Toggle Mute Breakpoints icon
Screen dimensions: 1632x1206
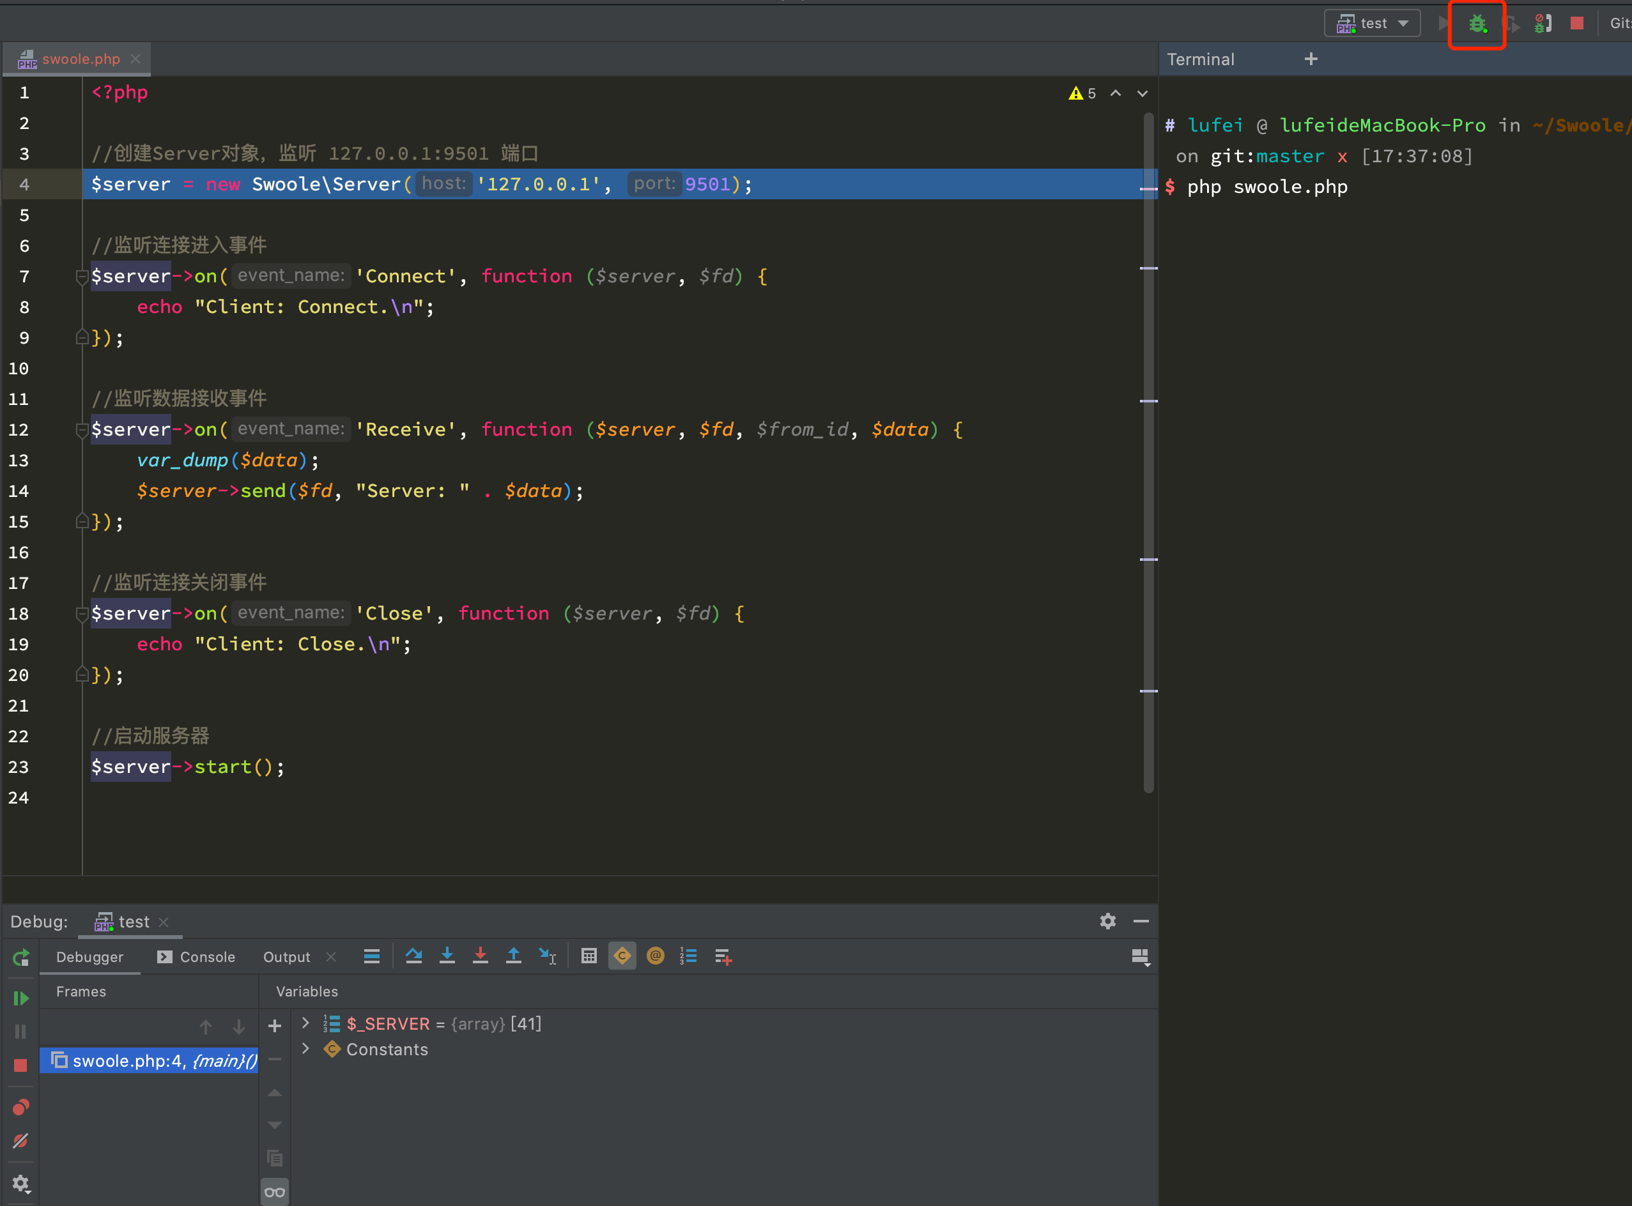click(20, 1141)
